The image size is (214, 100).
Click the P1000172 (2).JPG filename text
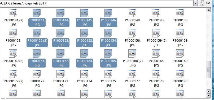tap(13, 83)
